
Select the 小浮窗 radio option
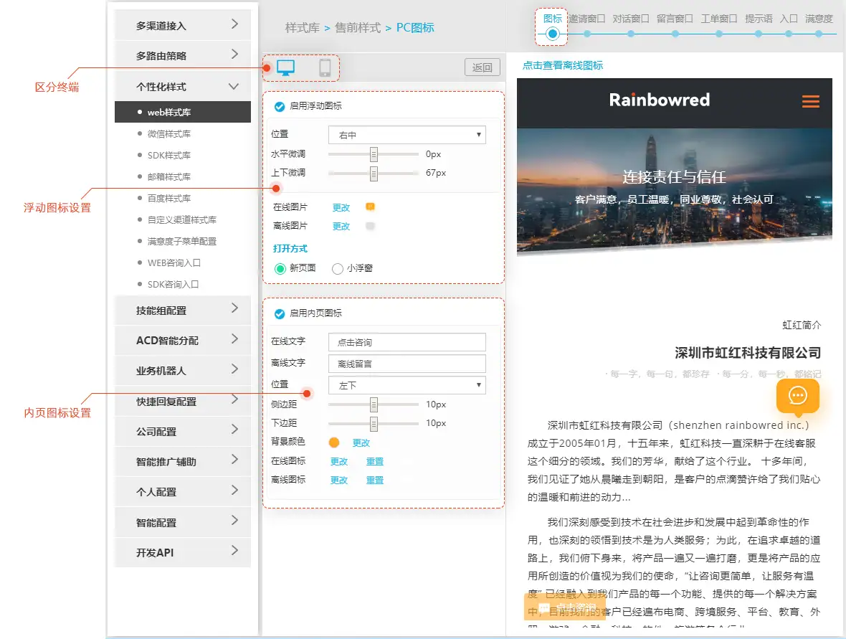pos(338,269)
